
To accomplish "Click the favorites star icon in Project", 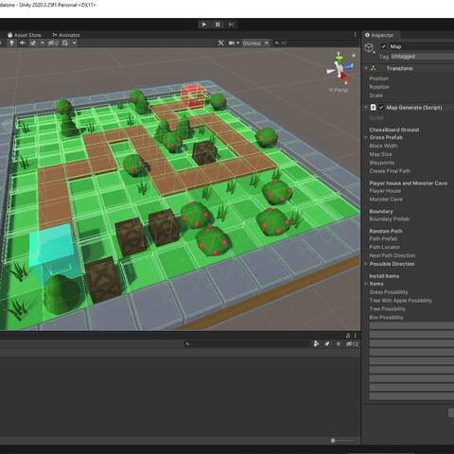I will [339, 344].
